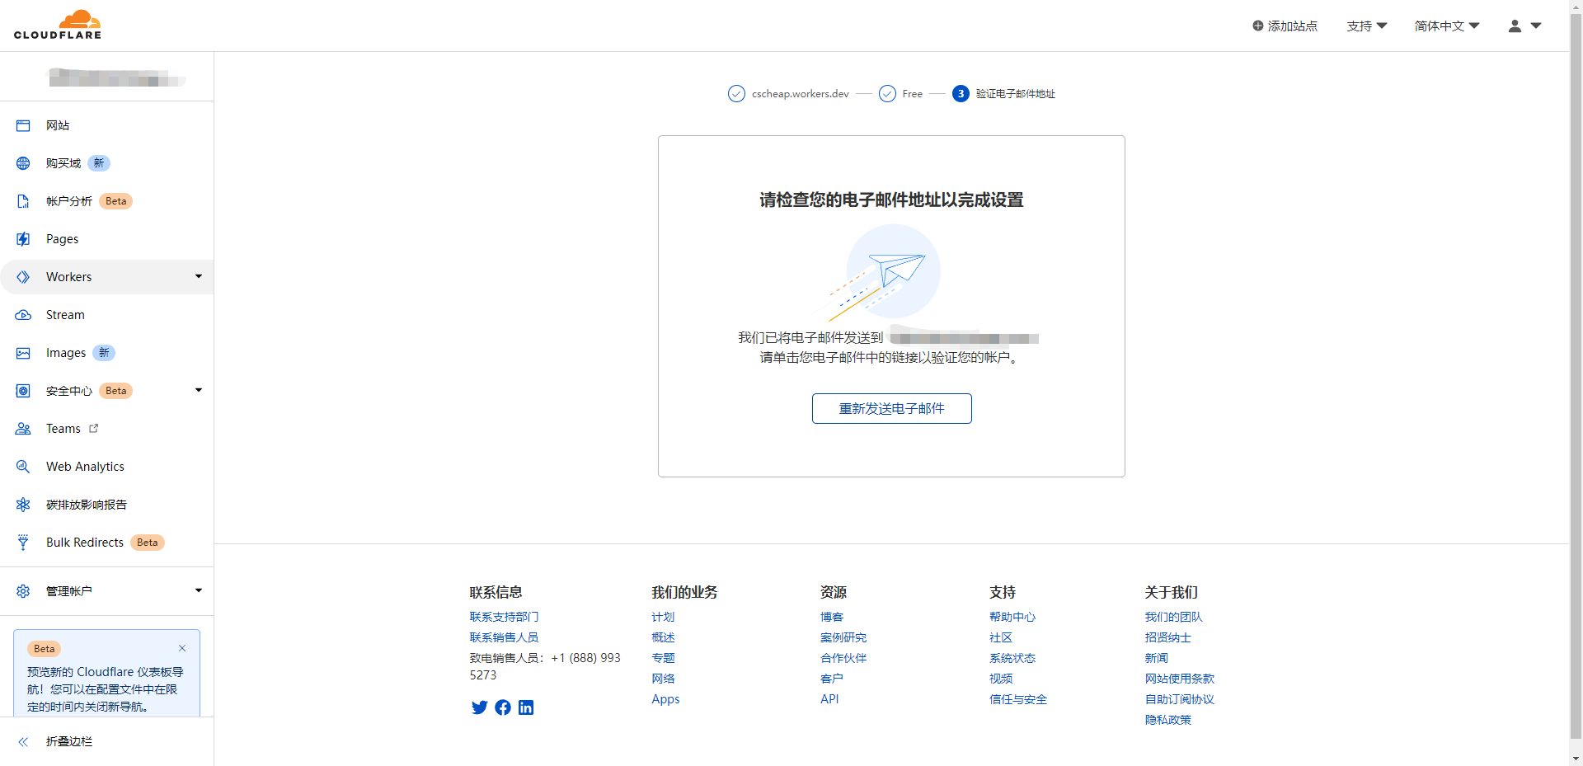The image size is (1583, 766).
Task: Open Cloudflare's LinkedIn page
Action: click(x=526, y=707)
